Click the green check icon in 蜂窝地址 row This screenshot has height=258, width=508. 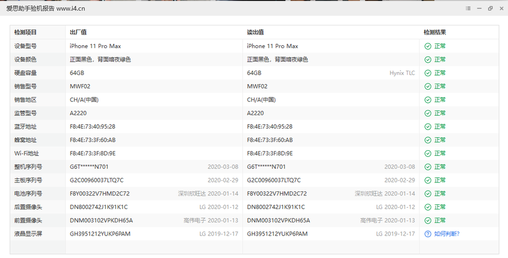click(428, 140)
